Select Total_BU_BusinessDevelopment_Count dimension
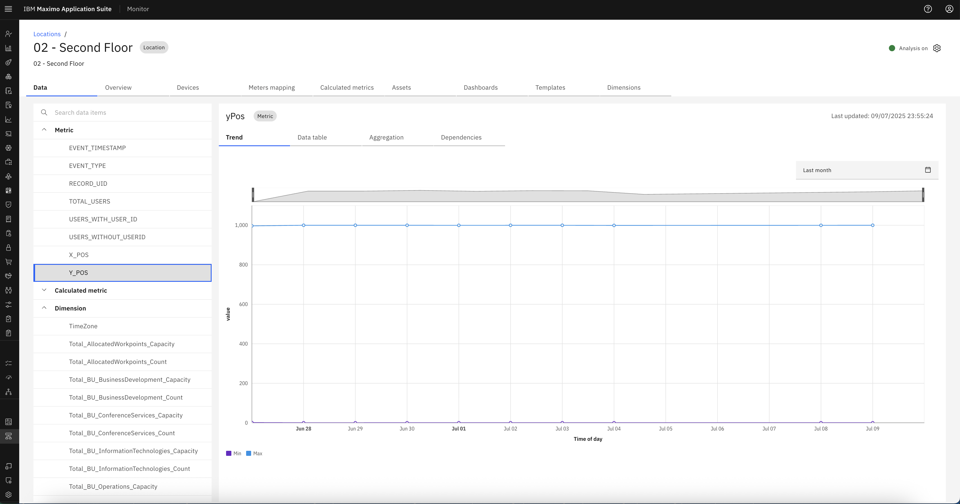960x504 pixels. [123, 397]
